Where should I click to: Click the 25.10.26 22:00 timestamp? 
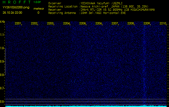coord(12,13)
